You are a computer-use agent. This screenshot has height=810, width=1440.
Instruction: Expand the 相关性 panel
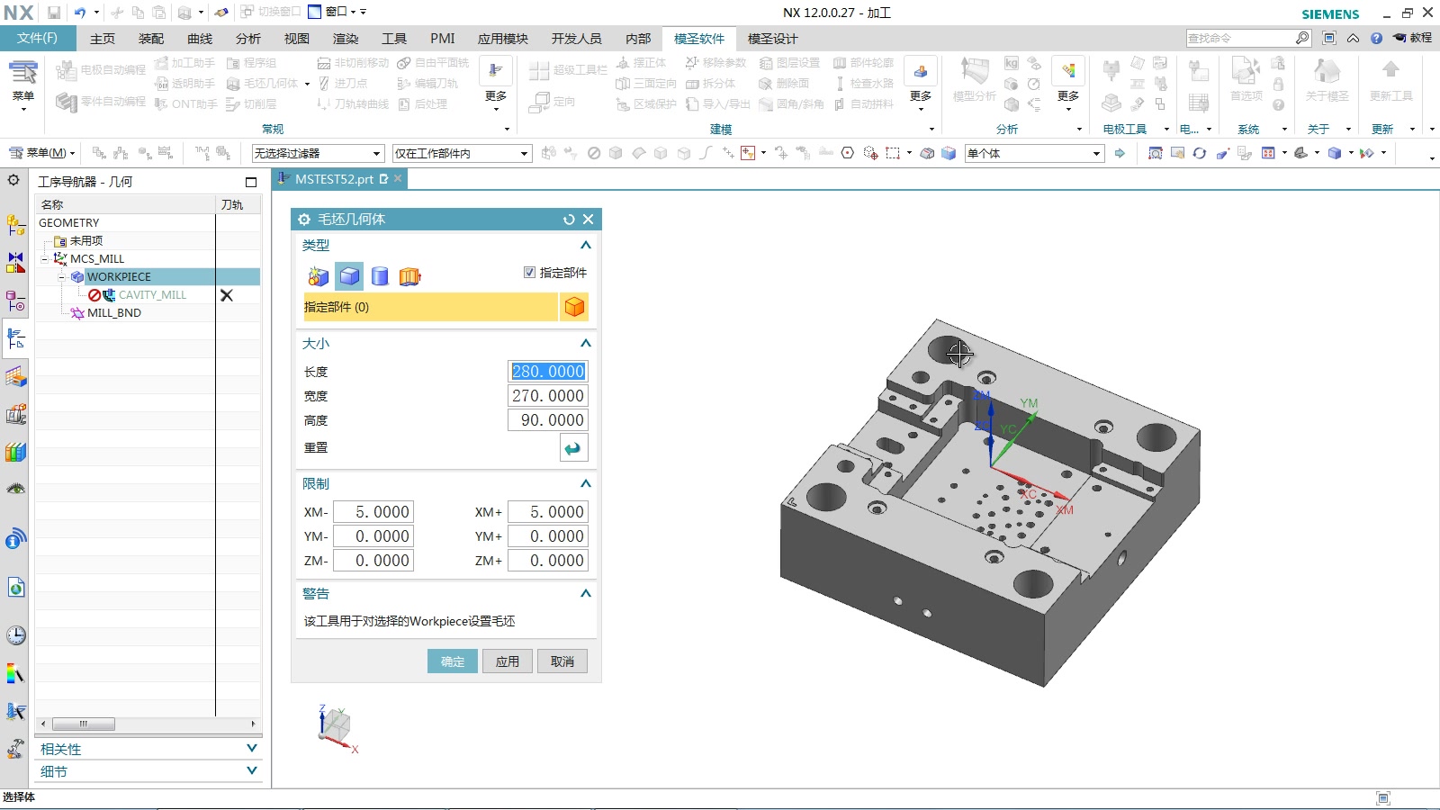[252, 749]
